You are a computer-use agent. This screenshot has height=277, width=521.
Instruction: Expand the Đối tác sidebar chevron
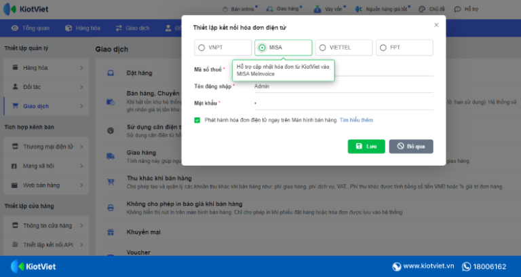click(x=81, y=87)
